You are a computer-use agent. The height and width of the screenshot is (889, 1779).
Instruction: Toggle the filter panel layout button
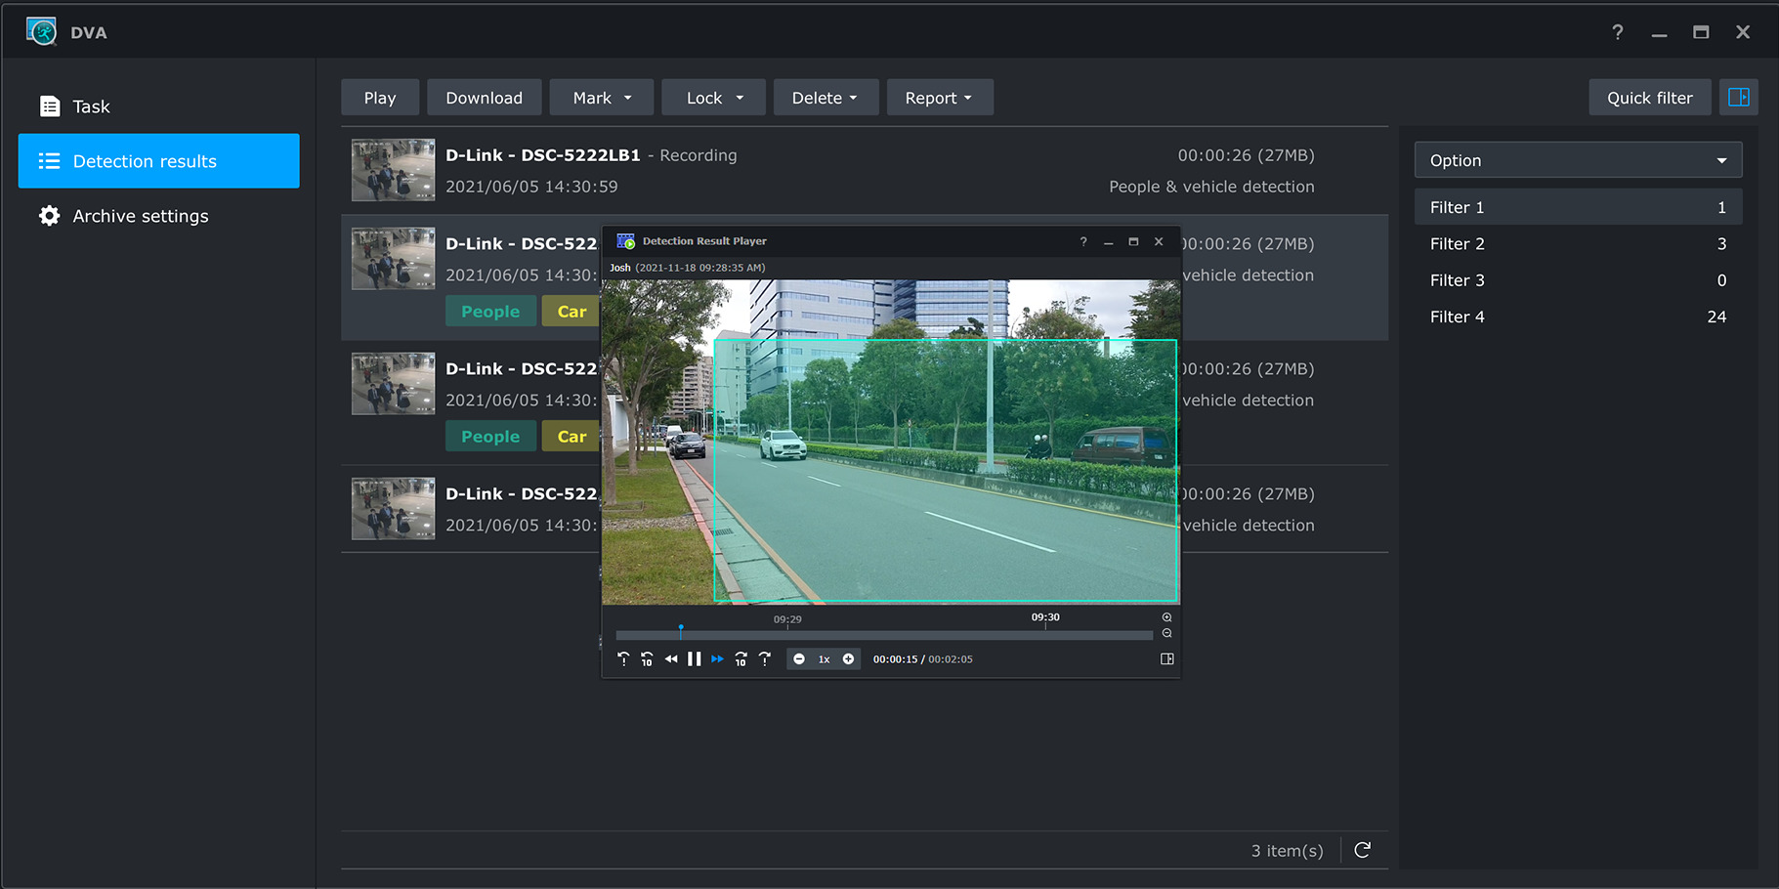[x=1738, y=98]
